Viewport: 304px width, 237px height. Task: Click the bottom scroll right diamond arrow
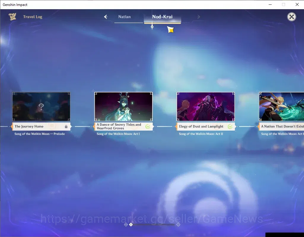pyautogui.click(x=178, y=225)
